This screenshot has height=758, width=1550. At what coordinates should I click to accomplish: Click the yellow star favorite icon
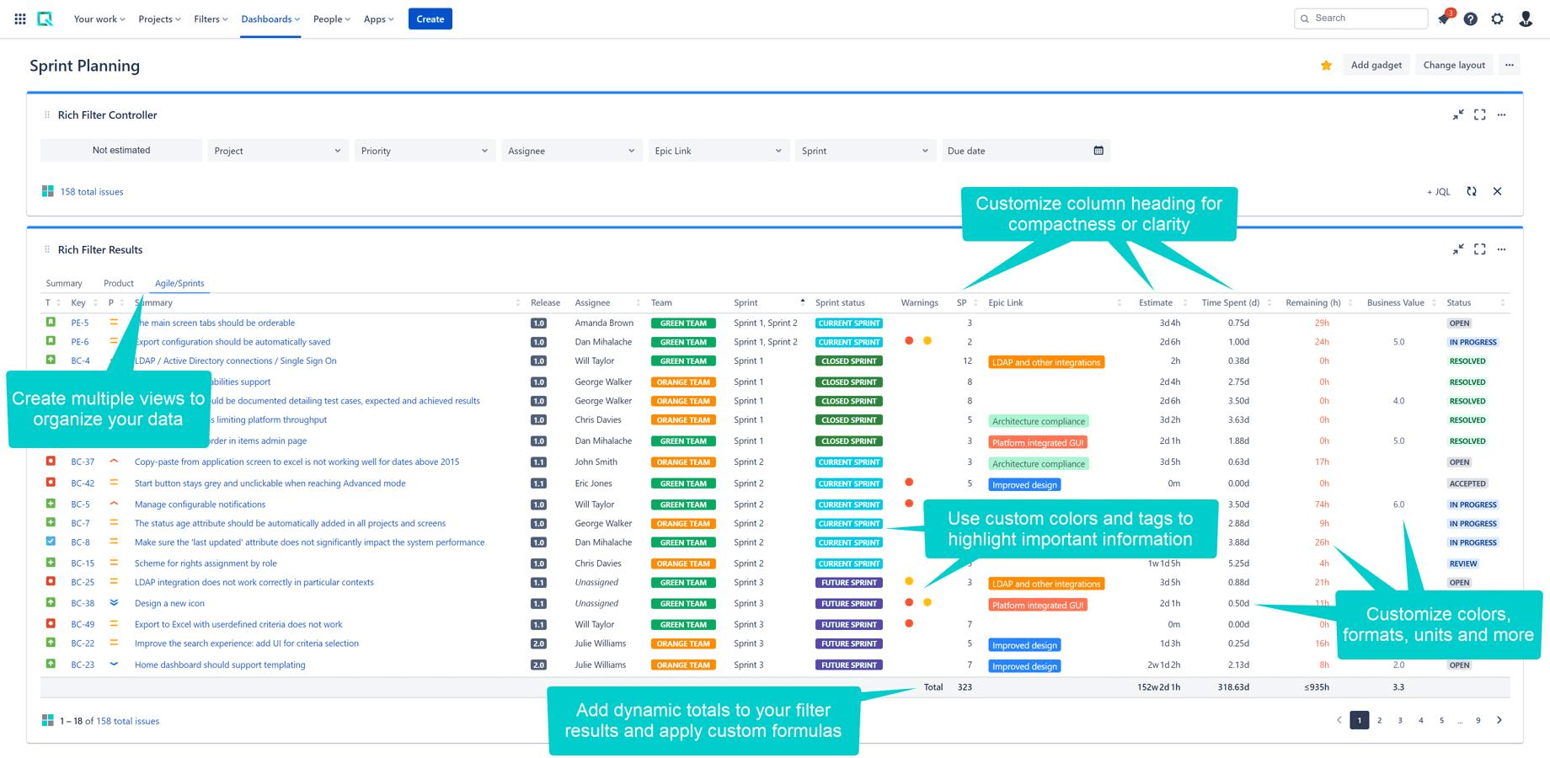tap(1326, 65)
